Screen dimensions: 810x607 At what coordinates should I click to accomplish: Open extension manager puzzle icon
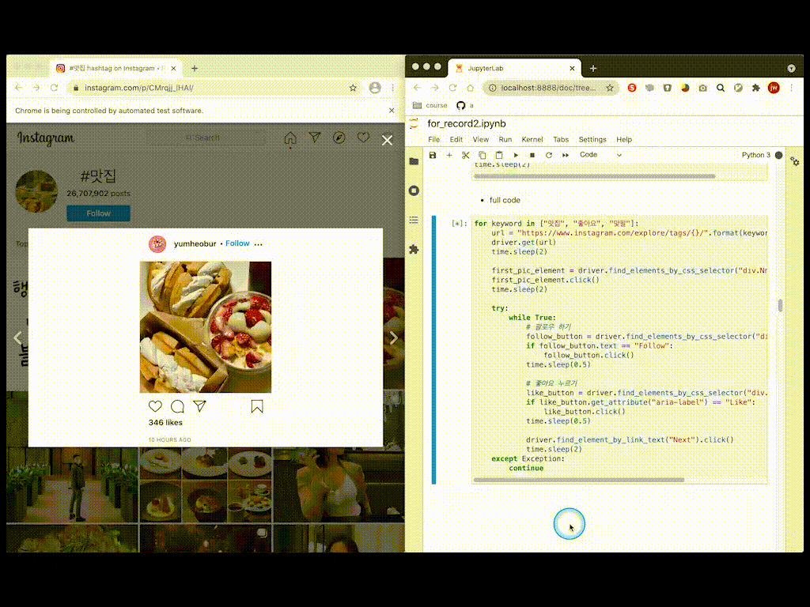click(x=414, y=249)
